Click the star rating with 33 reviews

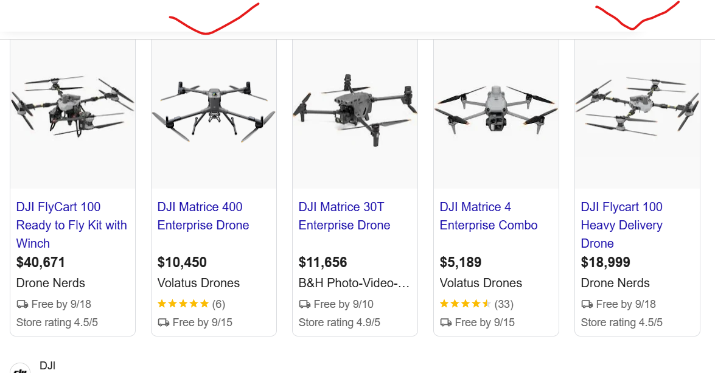tap(476, 304)
